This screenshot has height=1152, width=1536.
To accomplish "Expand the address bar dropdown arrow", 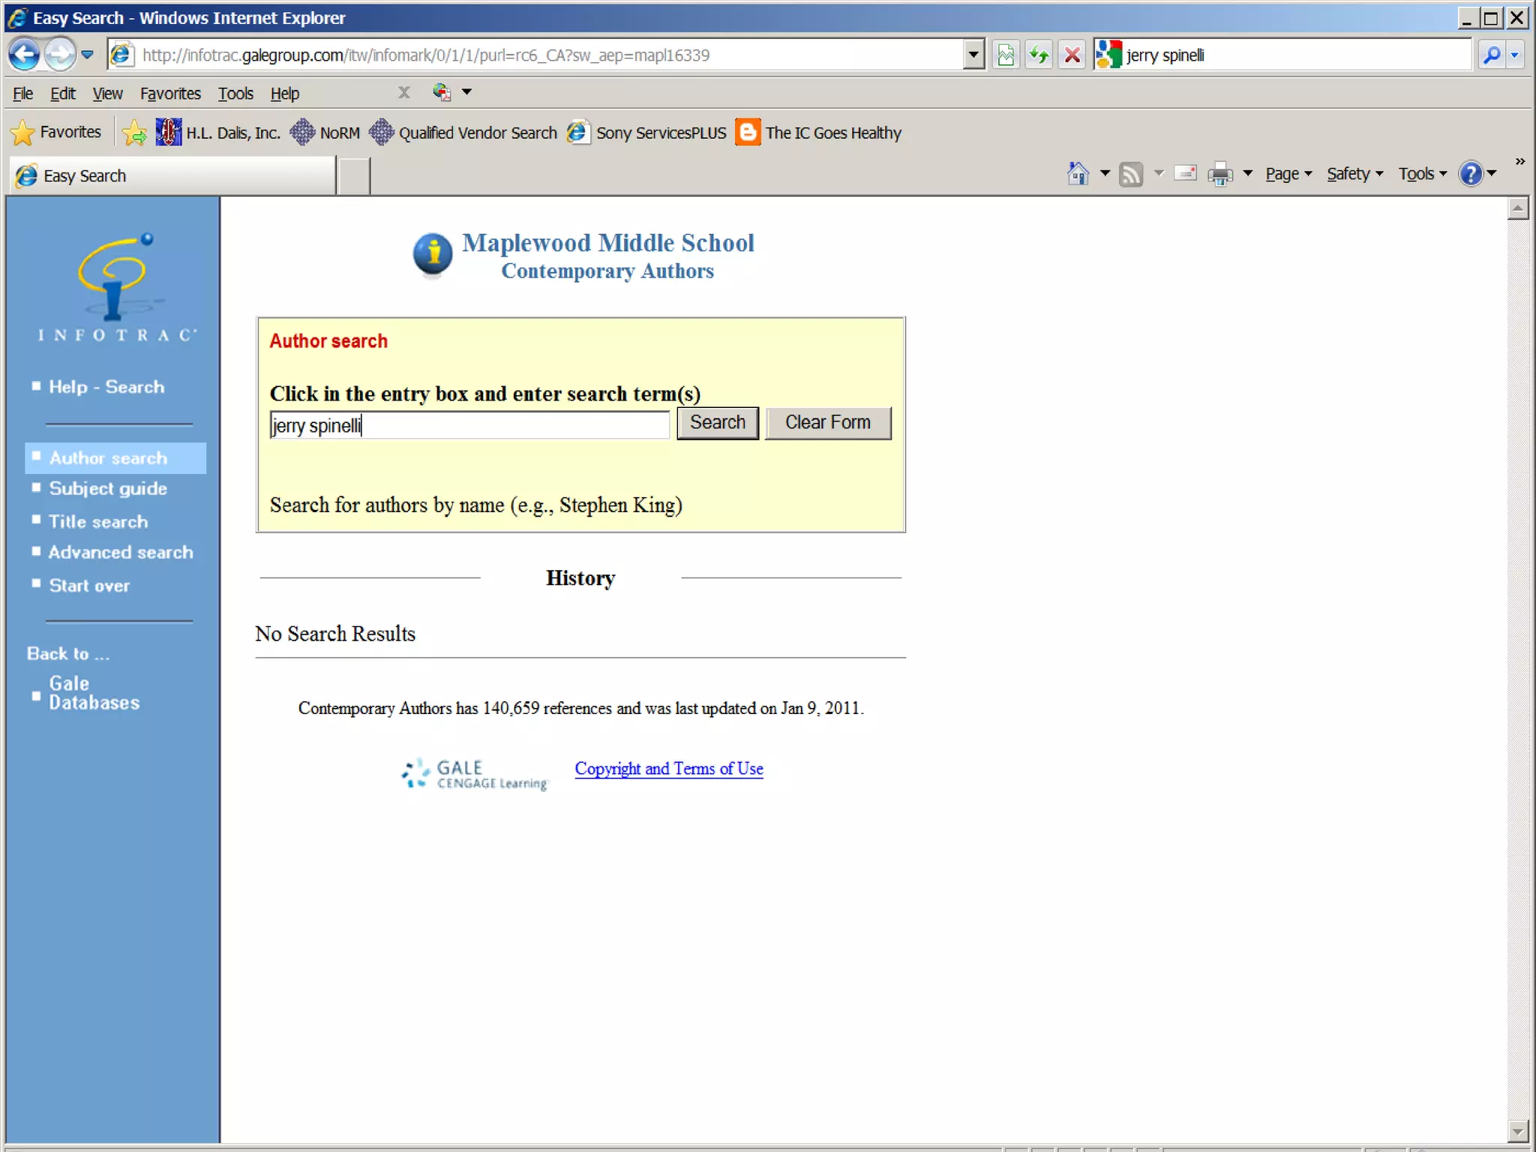I will click(x=973, y=55).
